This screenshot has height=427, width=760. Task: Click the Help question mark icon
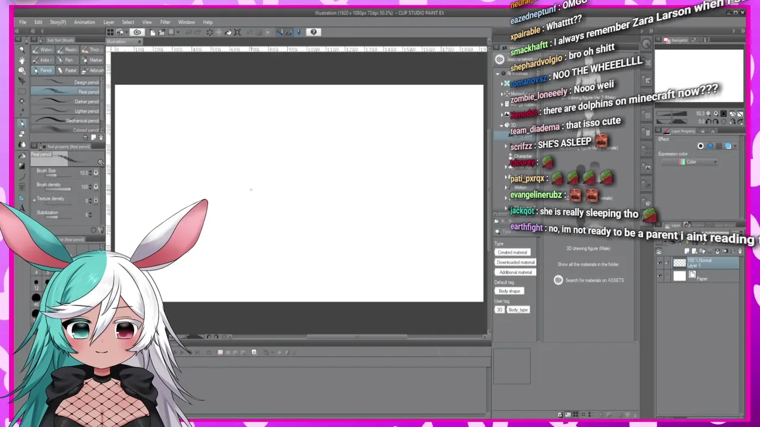(x=313, y=32)
